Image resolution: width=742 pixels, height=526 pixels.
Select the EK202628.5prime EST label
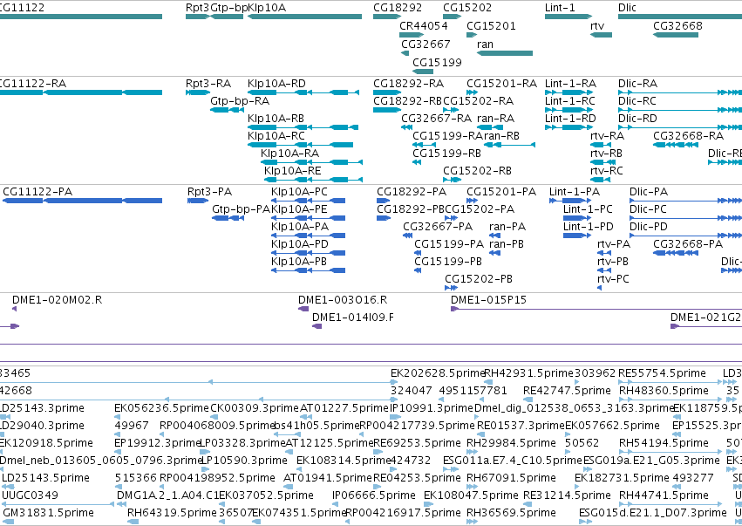coord(438,373)
